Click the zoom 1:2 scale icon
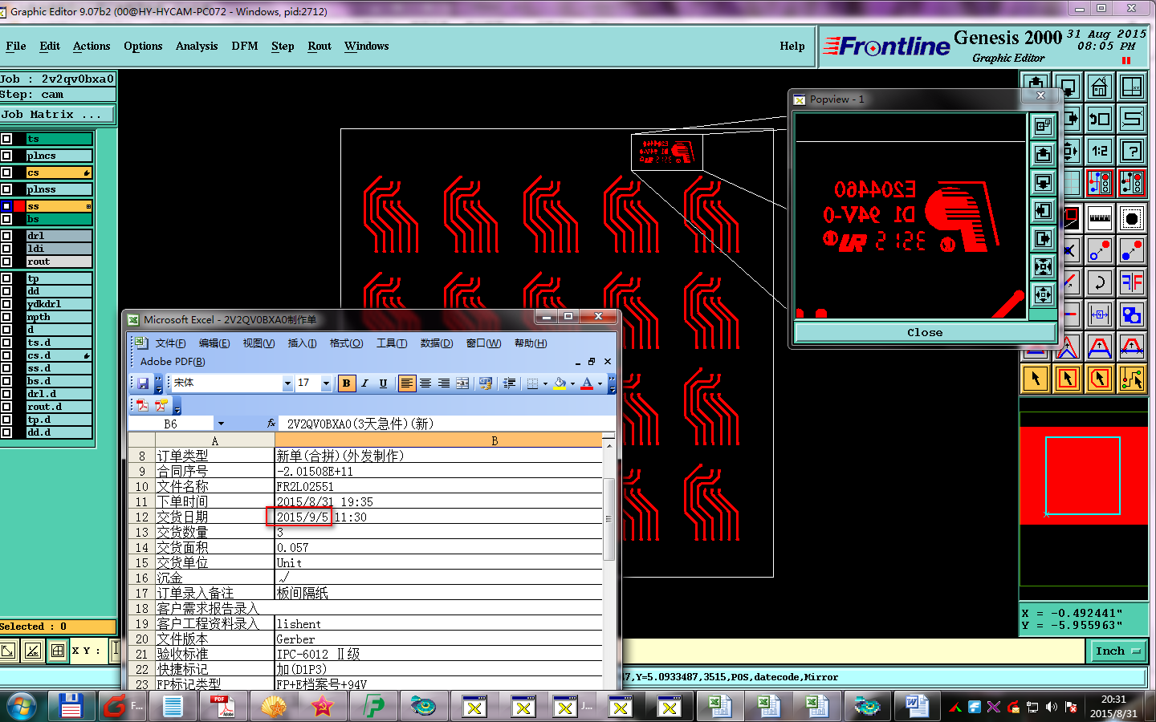This screenshot has height=722, width=1156. (1099, 151)
